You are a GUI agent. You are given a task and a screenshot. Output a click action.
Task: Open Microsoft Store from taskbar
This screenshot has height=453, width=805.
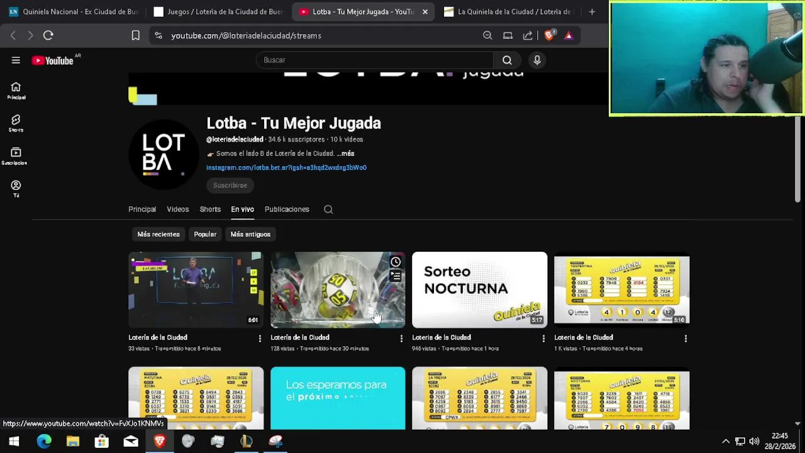pos(101,442)
